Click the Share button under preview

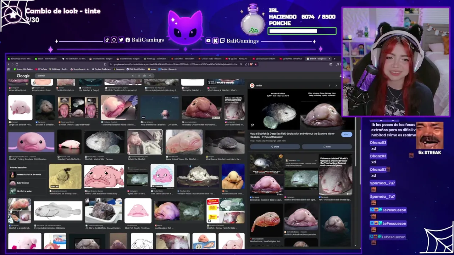275,147
